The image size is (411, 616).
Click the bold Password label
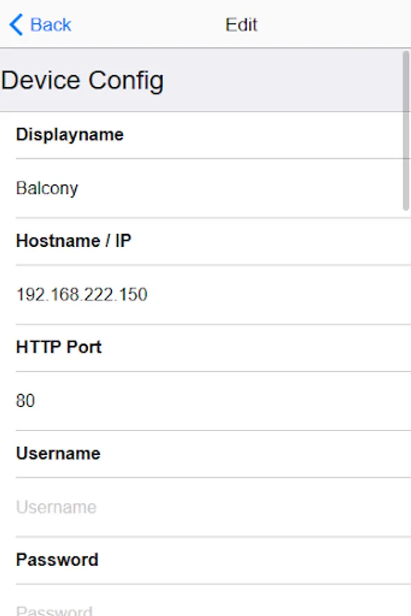pyautogui.click(x=57, y=560)
